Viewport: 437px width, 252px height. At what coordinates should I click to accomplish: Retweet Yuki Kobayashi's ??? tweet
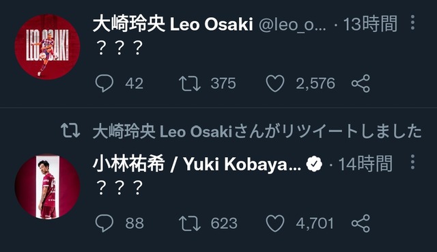(190, 223)
